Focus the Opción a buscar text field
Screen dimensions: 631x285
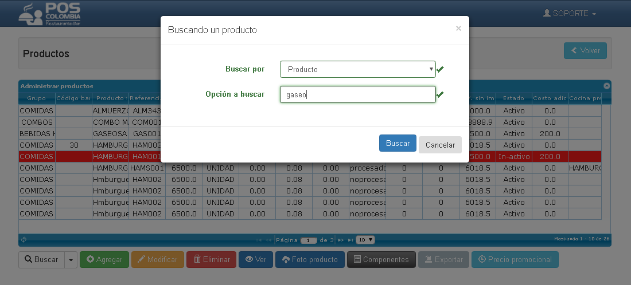click(x=358, y=95)
